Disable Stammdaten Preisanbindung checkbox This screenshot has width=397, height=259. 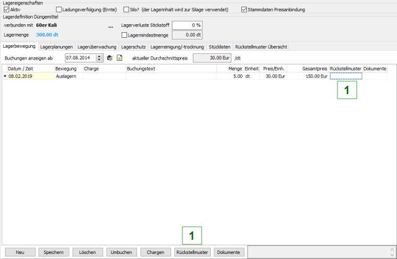[243, 10]
